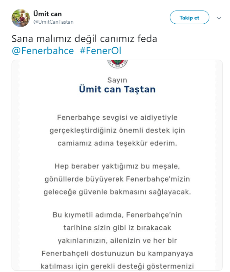Click Ümit can's profile avatar photo
This screenshot has width=230, height=272.
[21, 18]
